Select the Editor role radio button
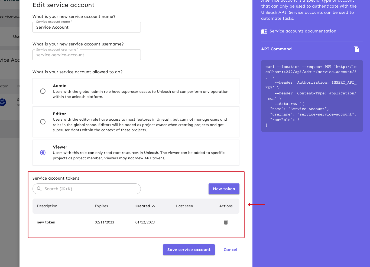The width and height of the screenshot is (370, 267). point(43,122)
